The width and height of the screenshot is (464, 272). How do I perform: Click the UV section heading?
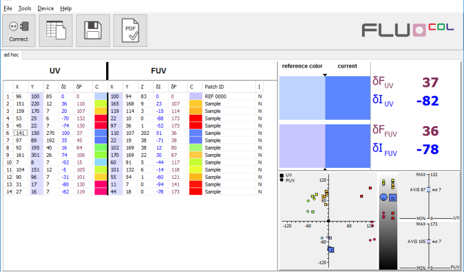pyautogui.click(x=55, y=71)
